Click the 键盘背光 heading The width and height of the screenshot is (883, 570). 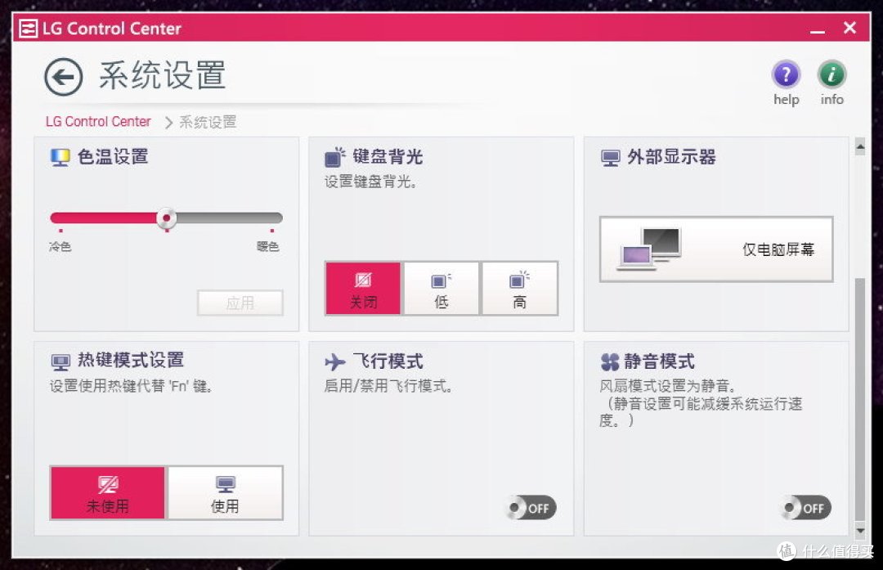(x=388, y=156)
